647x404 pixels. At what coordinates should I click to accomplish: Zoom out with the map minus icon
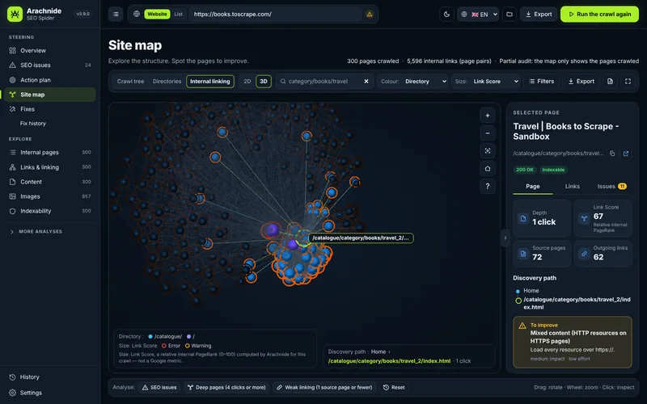[488, 133]
